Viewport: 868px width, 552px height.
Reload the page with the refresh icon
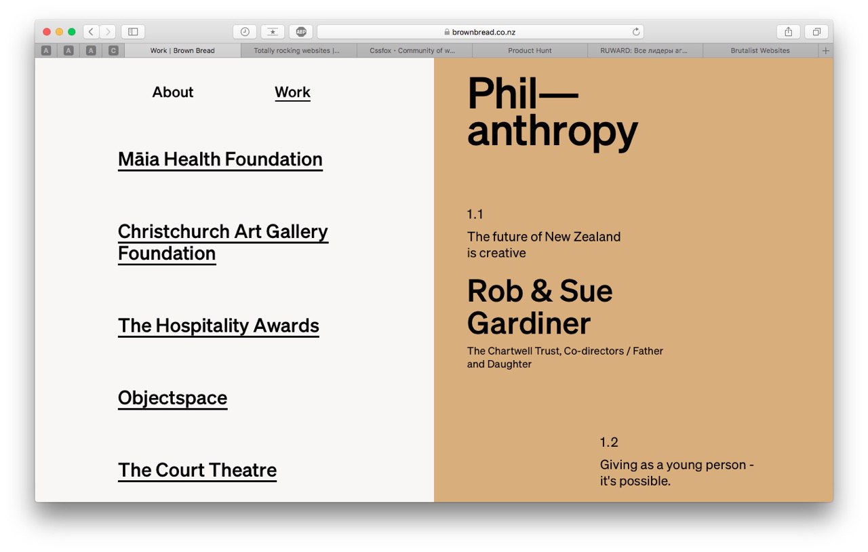(x=636, y=32)
